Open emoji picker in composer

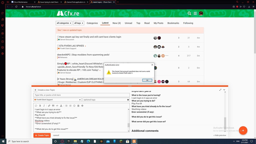pos(74,106)
